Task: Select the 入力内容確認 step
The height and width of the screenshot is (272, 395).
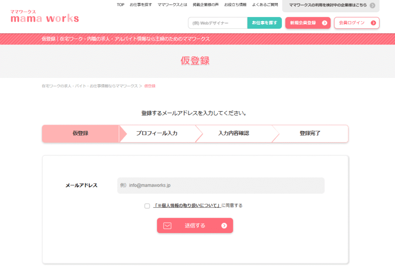Action: 233,133
